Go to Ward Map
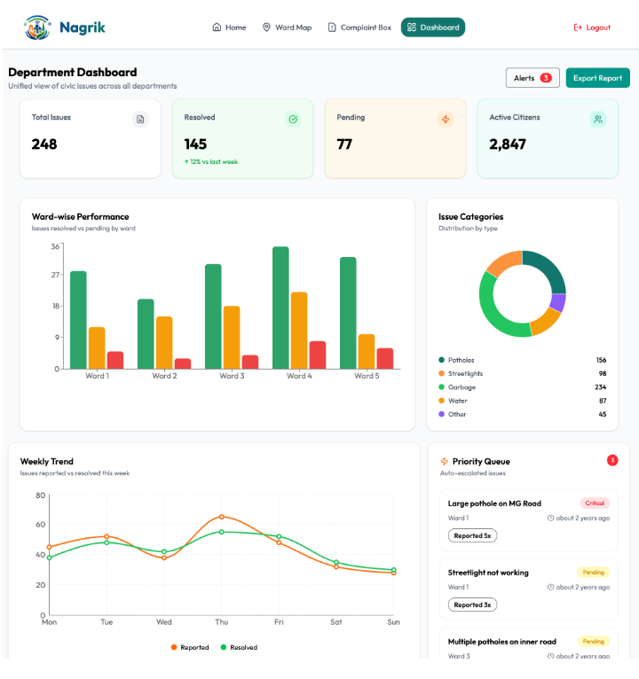Screen dimensions: 639x679 point(287,27)
